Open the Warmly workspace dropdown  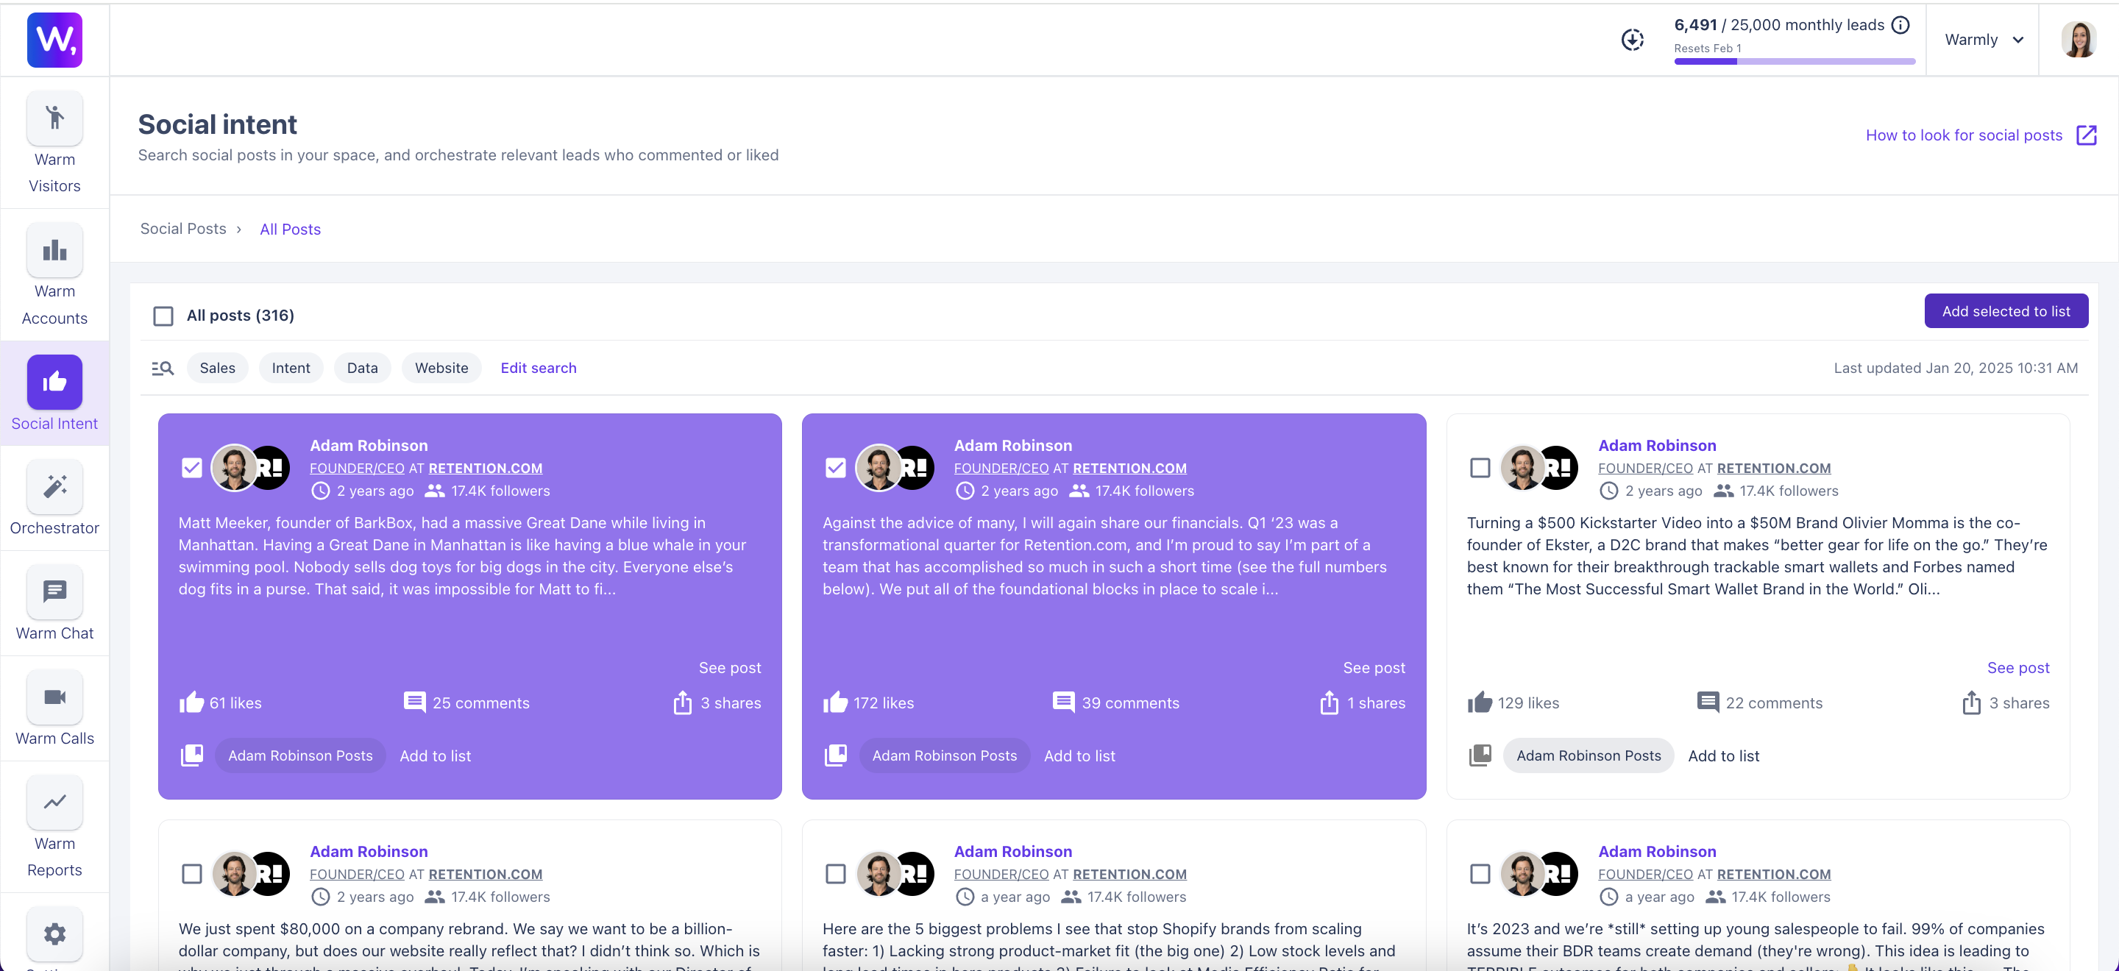(x=1984, y=40)
